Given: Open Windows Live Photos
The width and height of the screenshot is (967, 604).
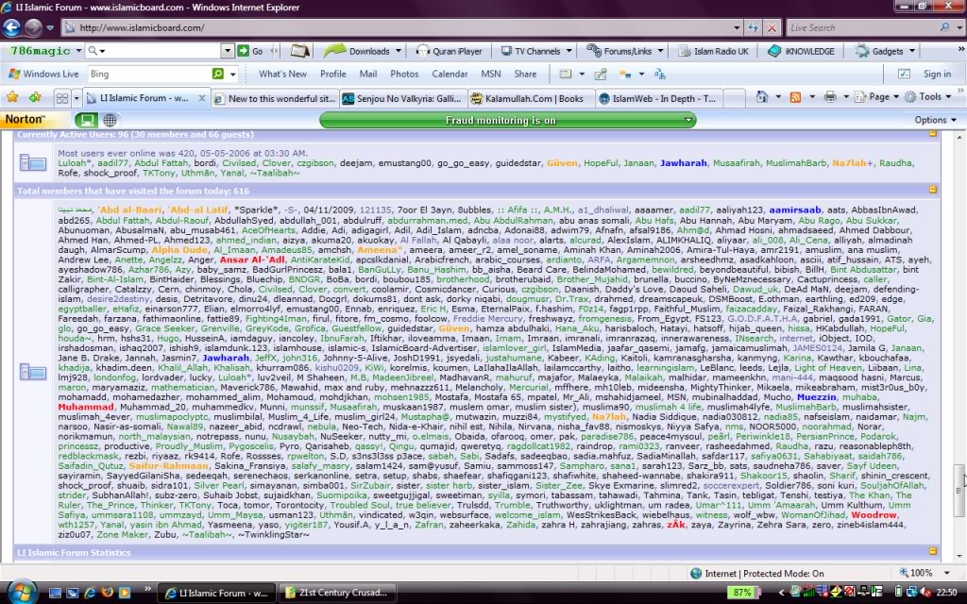Looking at the screenshot, I should click(x=404, y=74).
